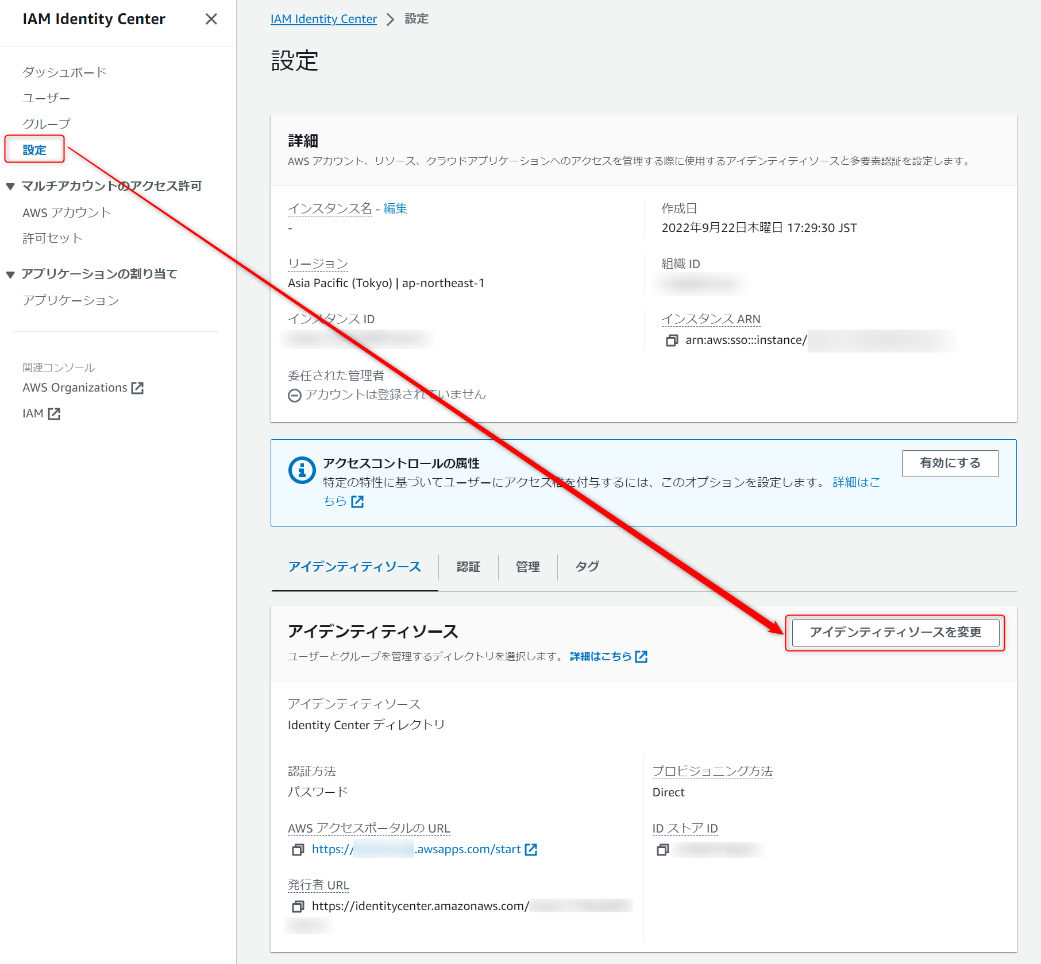Image resolution: width=1041 pixels, height=964 pixels.
Task: Edit the instance name via 編集 link
Action: click(x=395, y=208)
